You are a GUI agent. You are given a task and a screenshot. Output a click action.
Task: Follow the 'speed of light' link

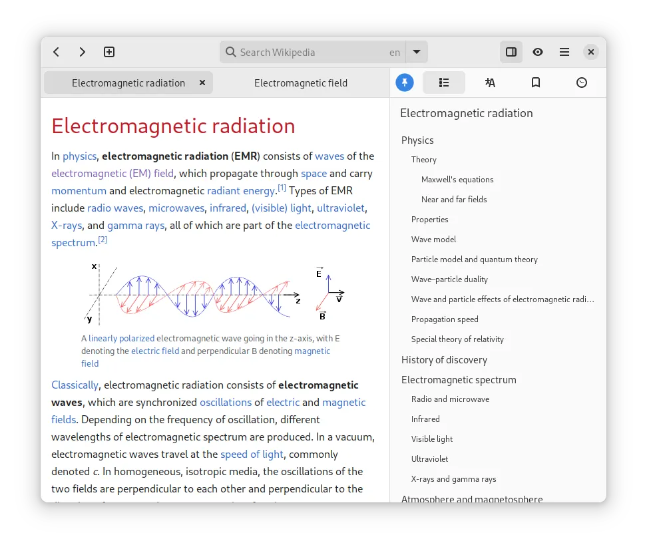coord(252,455)
